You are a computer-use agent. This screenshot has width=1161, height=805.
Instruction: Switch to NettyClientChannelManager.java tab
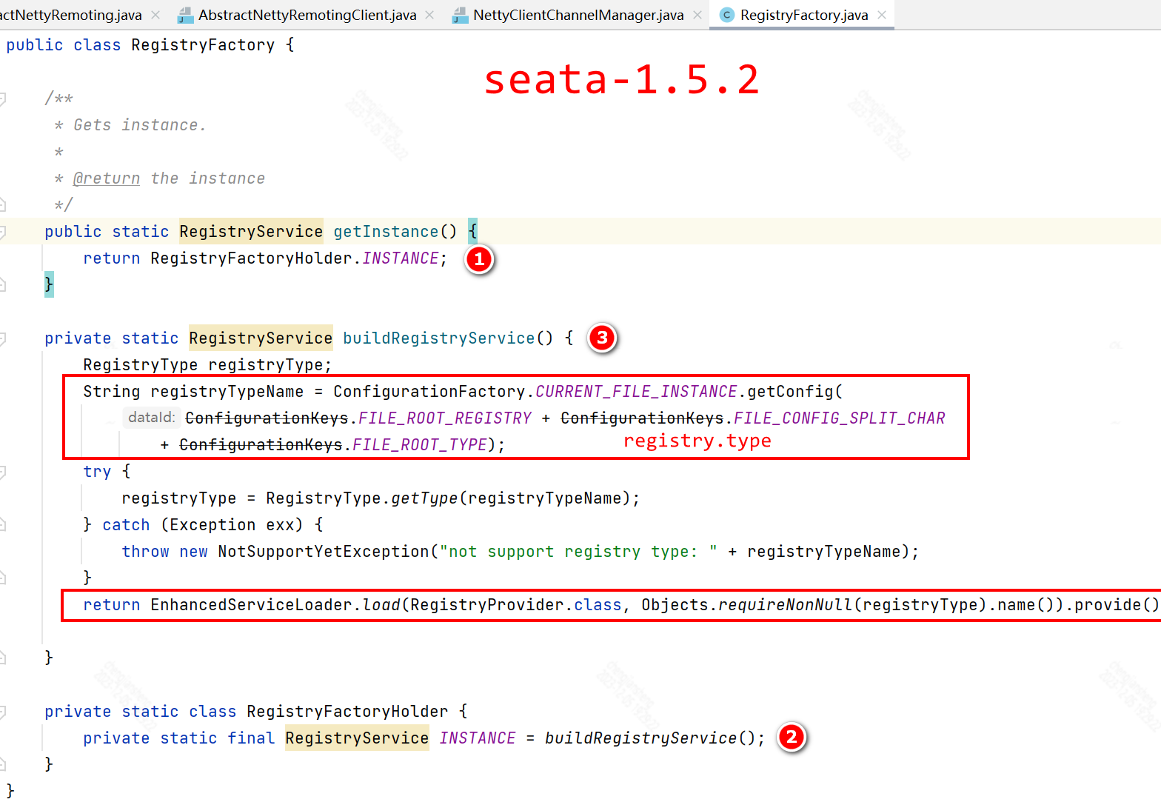(578, 15)
